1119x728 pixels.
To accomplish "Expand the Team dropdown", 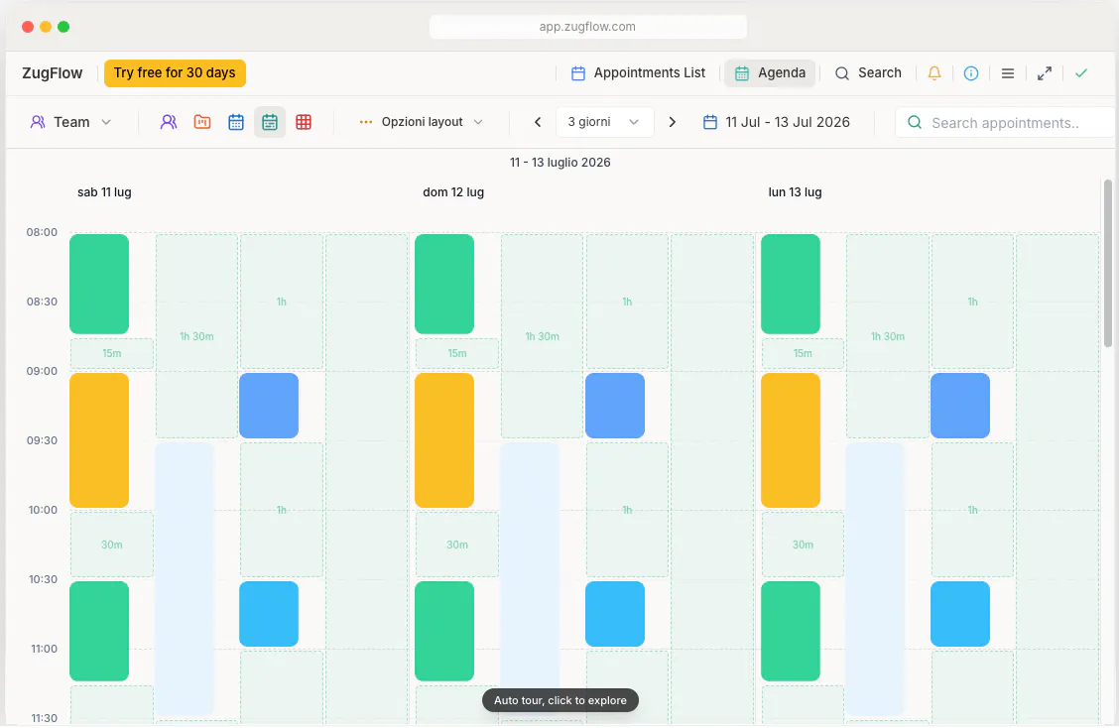I will coord(70,122).
